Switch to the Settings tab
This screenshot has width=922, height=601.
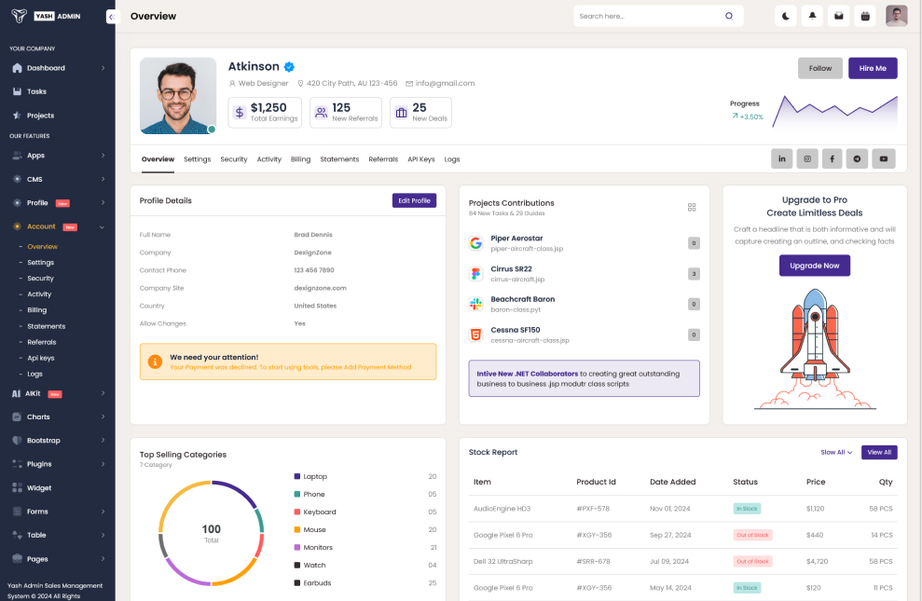point(197,159)
